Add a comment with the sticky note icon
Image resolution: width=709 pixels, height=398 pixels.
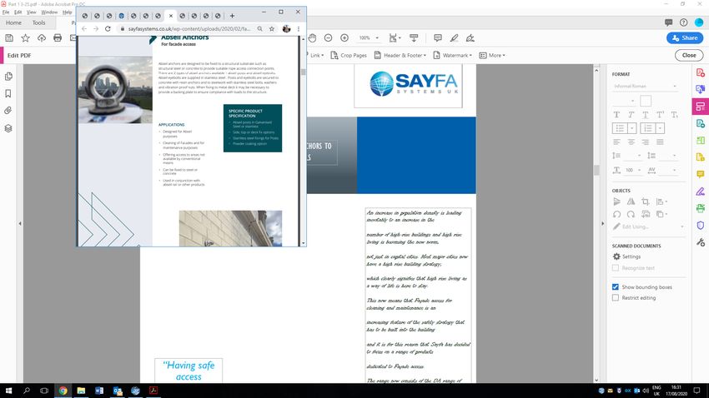(438, 38)
